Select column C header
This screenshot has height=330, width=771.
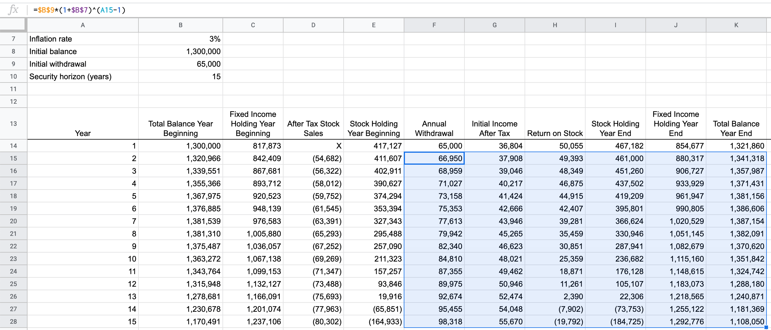253,25
